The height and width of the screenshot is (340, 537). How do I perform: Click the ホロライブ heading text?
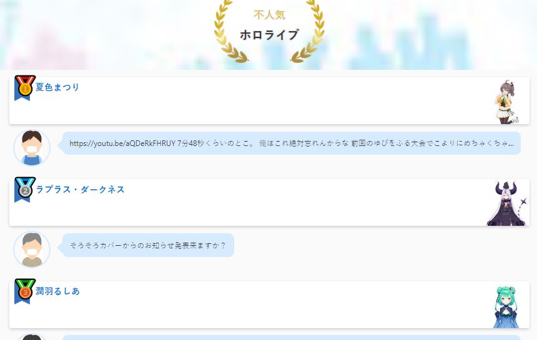(269, 35)
